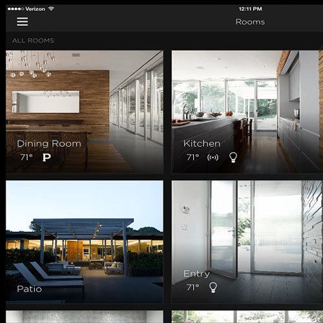The image size is (323, 323).
Task: Select Dining Room 71° temperature reading
Action: 26,158
